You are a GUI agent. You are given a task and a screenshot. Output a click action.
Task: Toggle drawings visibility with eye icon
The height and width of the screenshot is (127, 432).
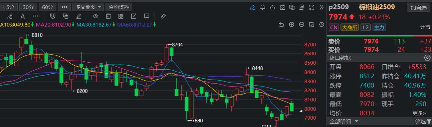[95, 16]
